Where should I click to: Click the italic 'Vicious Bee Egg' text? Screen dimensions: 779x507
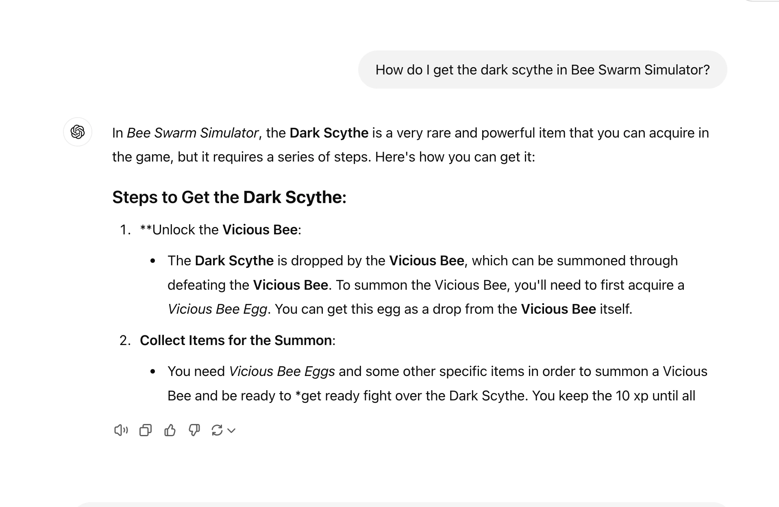click(218, 309)
